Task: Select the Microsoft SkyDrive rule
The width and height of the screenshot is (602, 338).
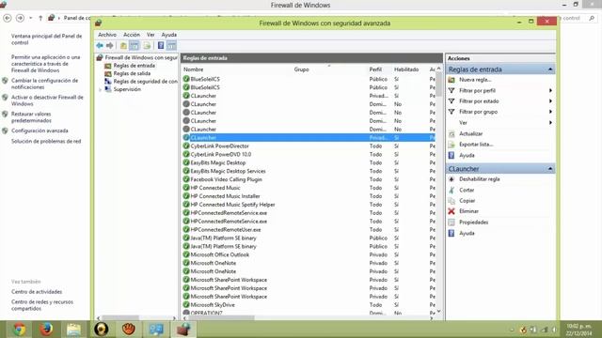Action: pos(213,305)
